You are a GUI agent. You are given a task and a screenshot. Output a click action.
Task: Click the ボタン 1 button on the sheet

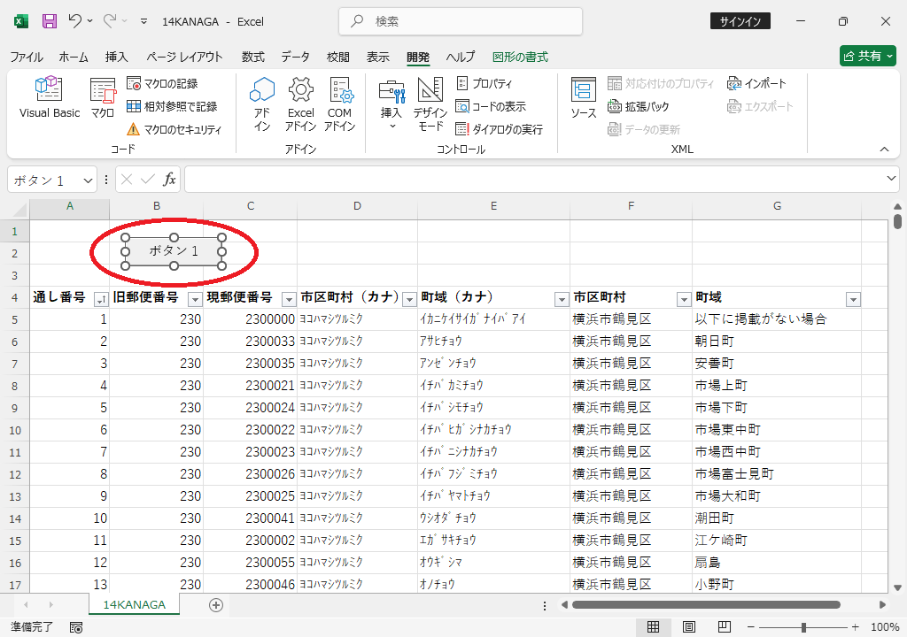(x=174, y=251)
